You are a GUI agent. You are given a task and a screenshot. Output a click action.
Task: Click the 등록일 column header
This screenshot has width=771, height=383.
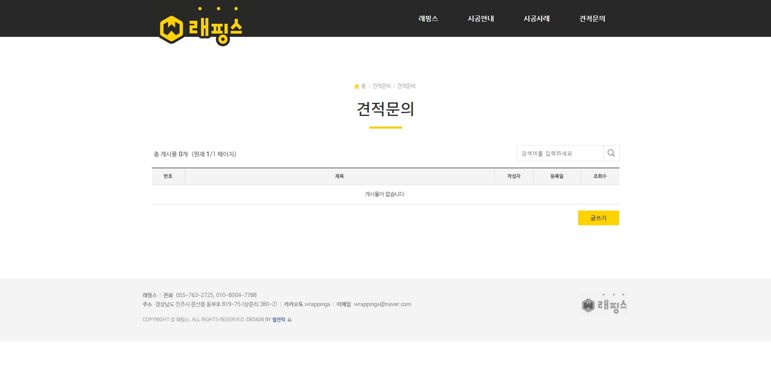coord(557,176)
